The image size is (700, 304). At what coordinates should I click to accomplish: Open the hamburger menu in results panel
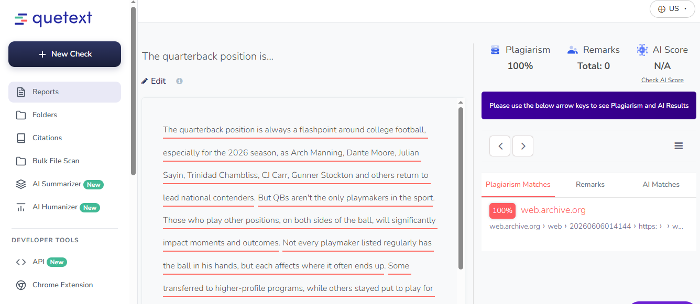679,146
